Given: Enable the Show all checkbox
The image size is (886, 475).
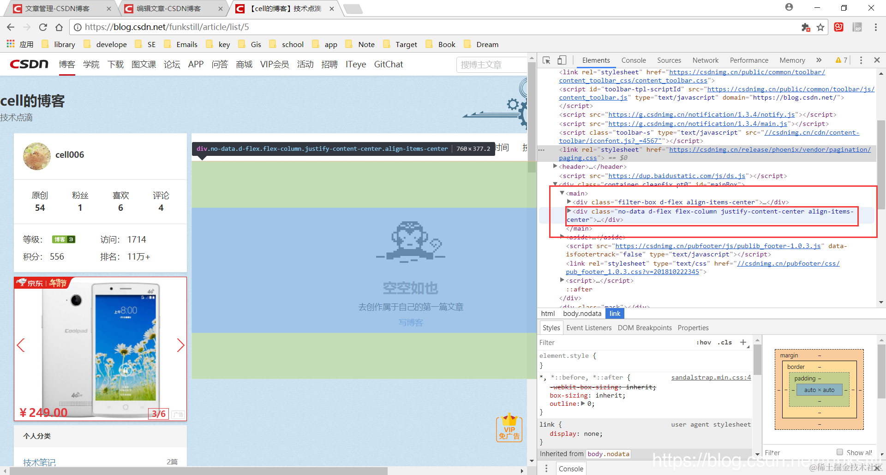Looking at the screenshot, I should [x=840, y=452].
